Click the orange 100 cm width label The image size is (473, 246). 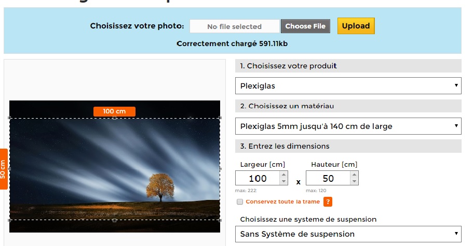pyautogui.click(x=114, y=111)
